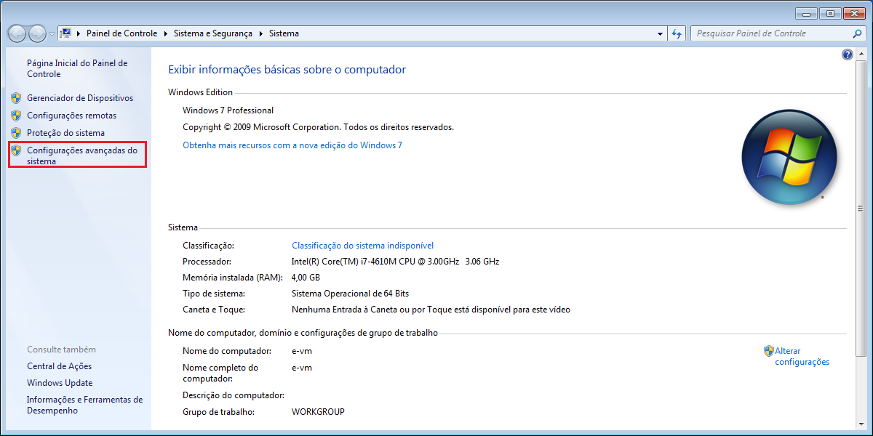
Task: Click the Caneta e Toque availability text
Action: (x=431, y=310)
